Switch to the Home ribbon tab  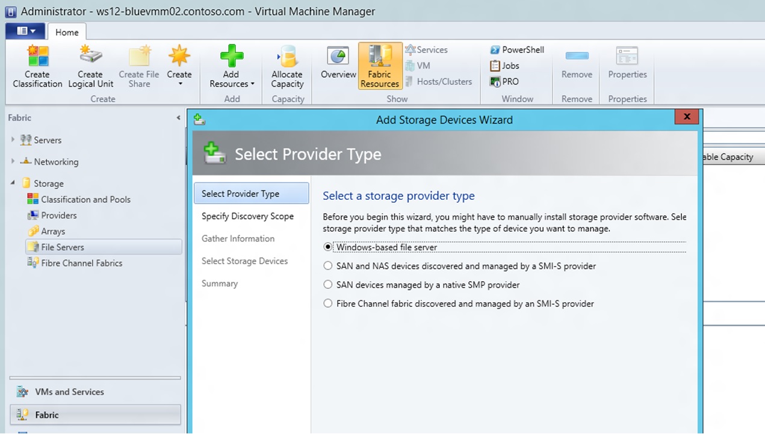[66, 32]
